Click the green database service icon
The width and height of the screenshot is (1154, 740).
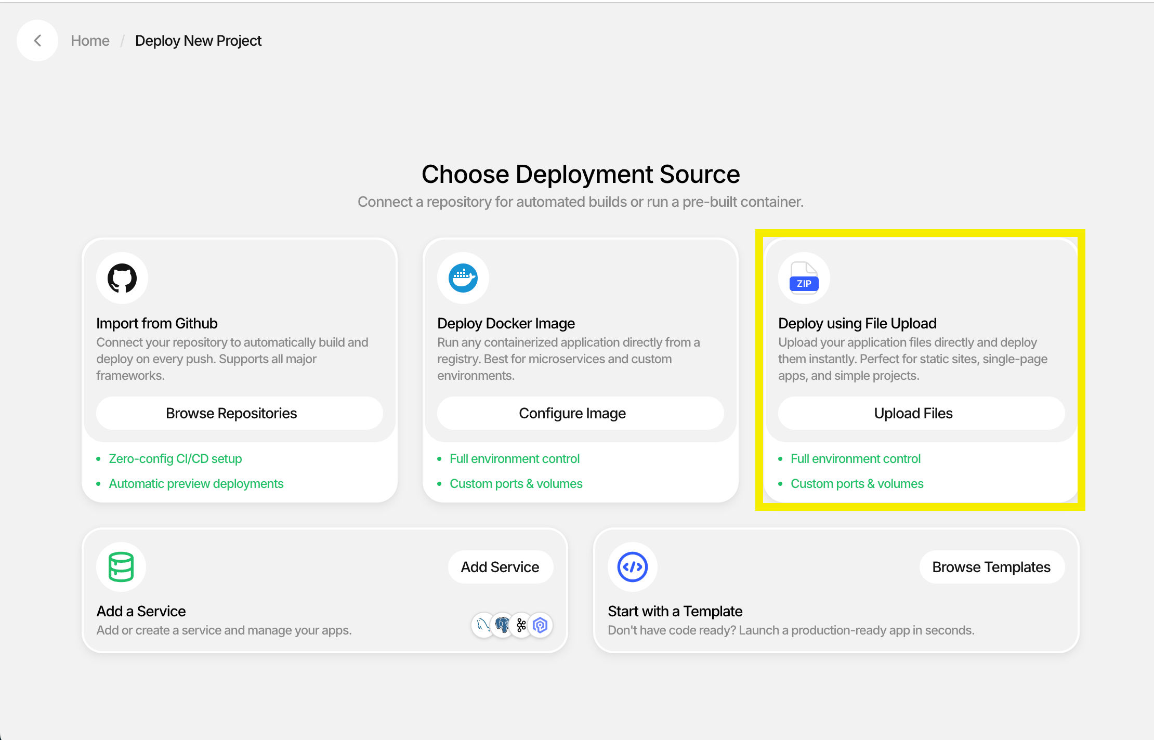[x=121, y=566]
